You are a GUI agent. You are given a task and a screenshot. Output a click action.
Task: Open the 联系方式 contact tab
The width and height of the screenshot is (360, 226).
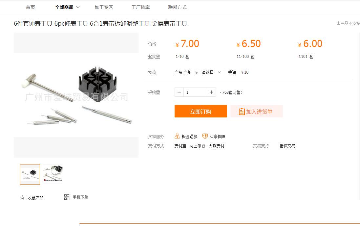coord(177,7)
